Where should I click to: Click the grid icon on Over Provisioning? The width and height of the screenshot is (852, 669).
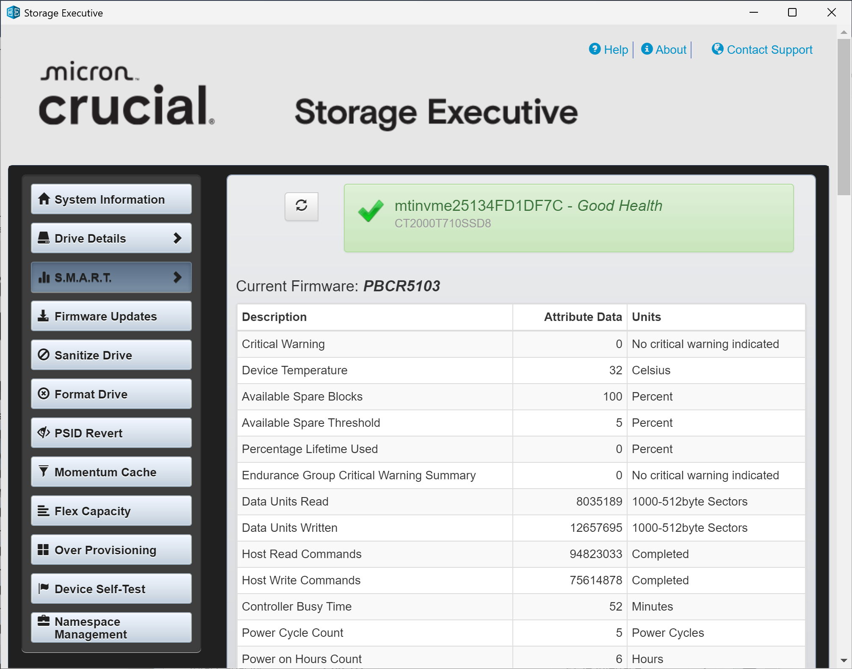[x=43, y=550]
